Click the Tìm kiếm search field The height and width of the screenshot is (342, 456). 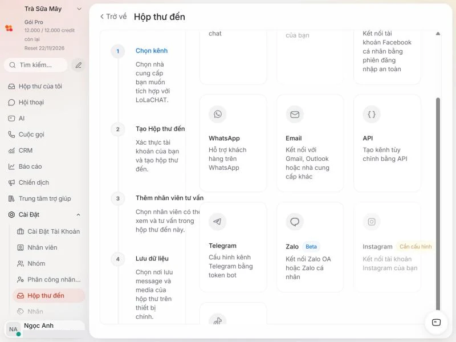point(36,65)
